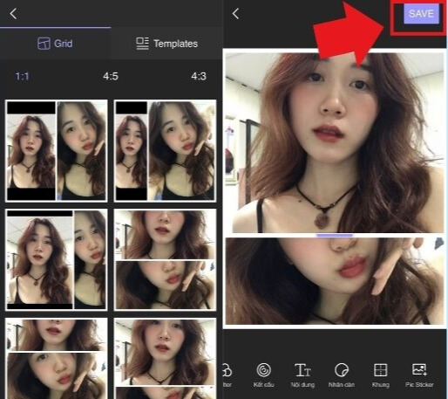Choose the tall-top short-bottom layout thumbnail

(165, 358)
